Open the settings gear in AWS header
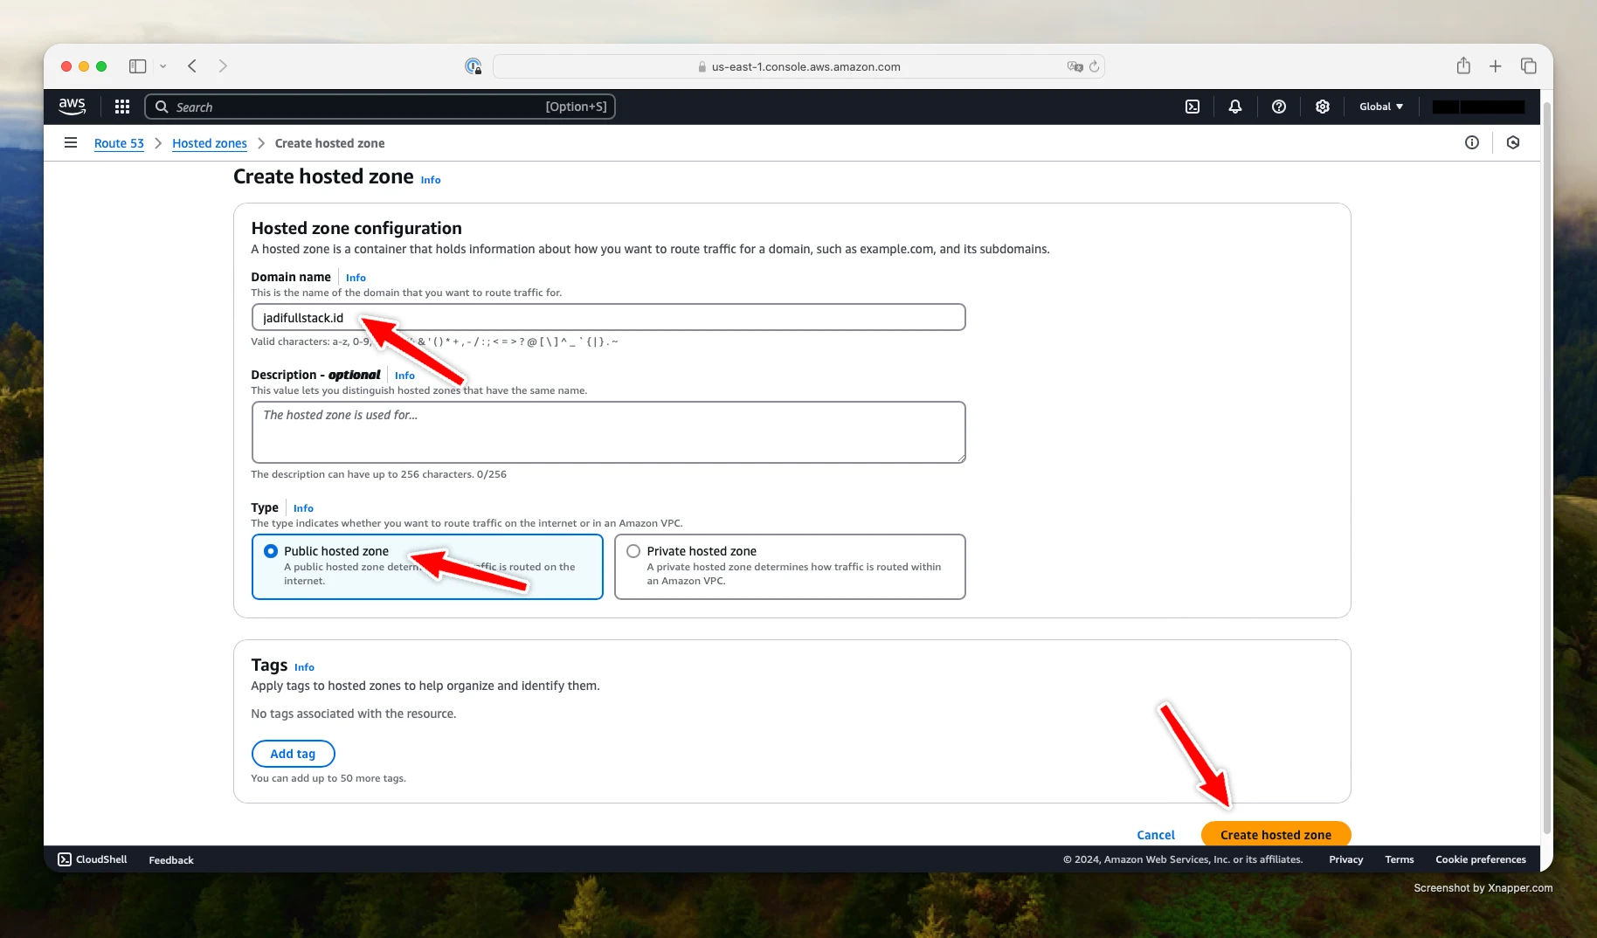This screenshot has height=938, width=1597. tap(1323, 107)
